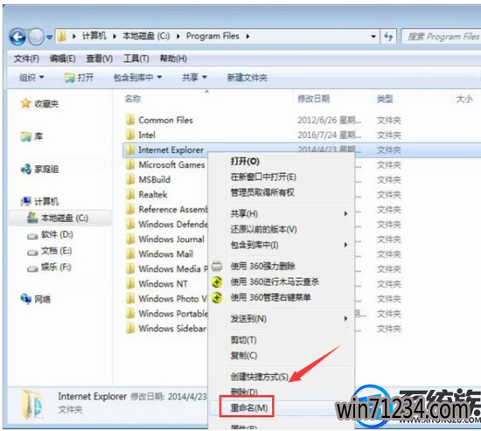Select the 库 libraries icon in sidebar
The height and width of the screenshot is (431, 481).
pos(26,136)
